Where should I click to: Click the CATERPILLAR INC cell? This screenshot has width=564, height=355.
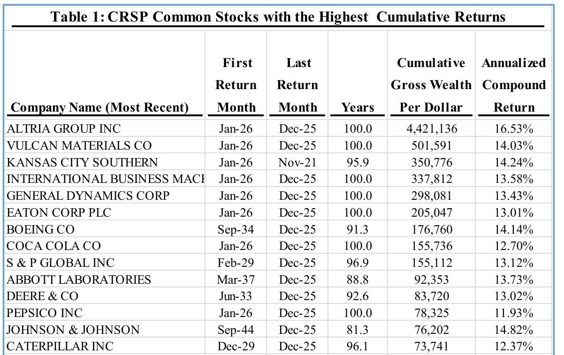(x=60, y=347)
